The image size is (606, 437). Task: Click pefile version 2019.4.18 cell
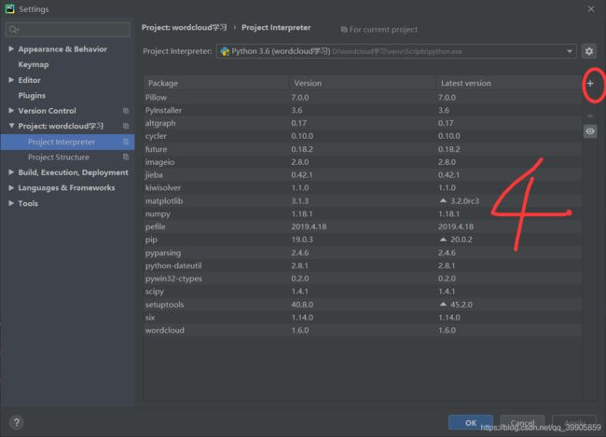[x=309, y=226]
